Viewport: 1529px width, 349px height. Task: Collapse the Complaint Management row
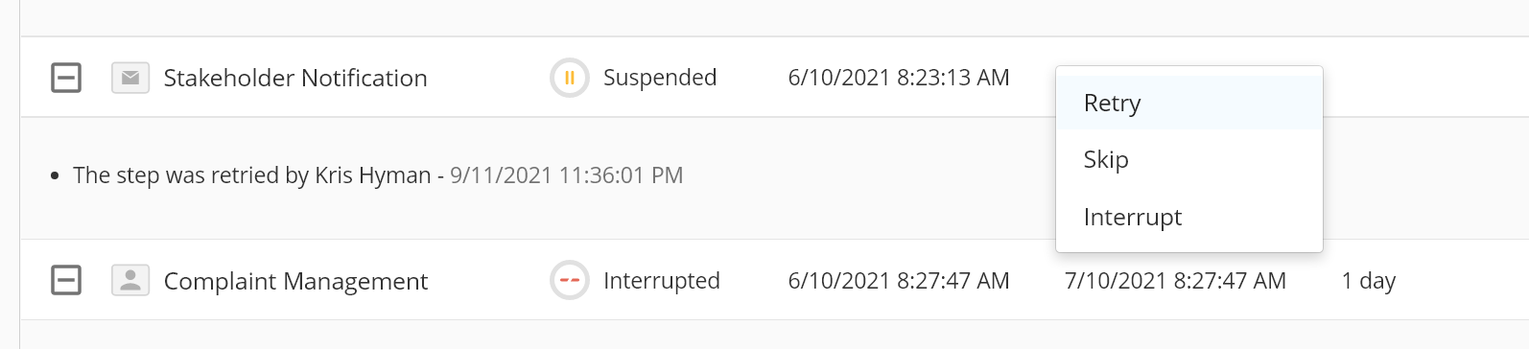tap(66, 281)
